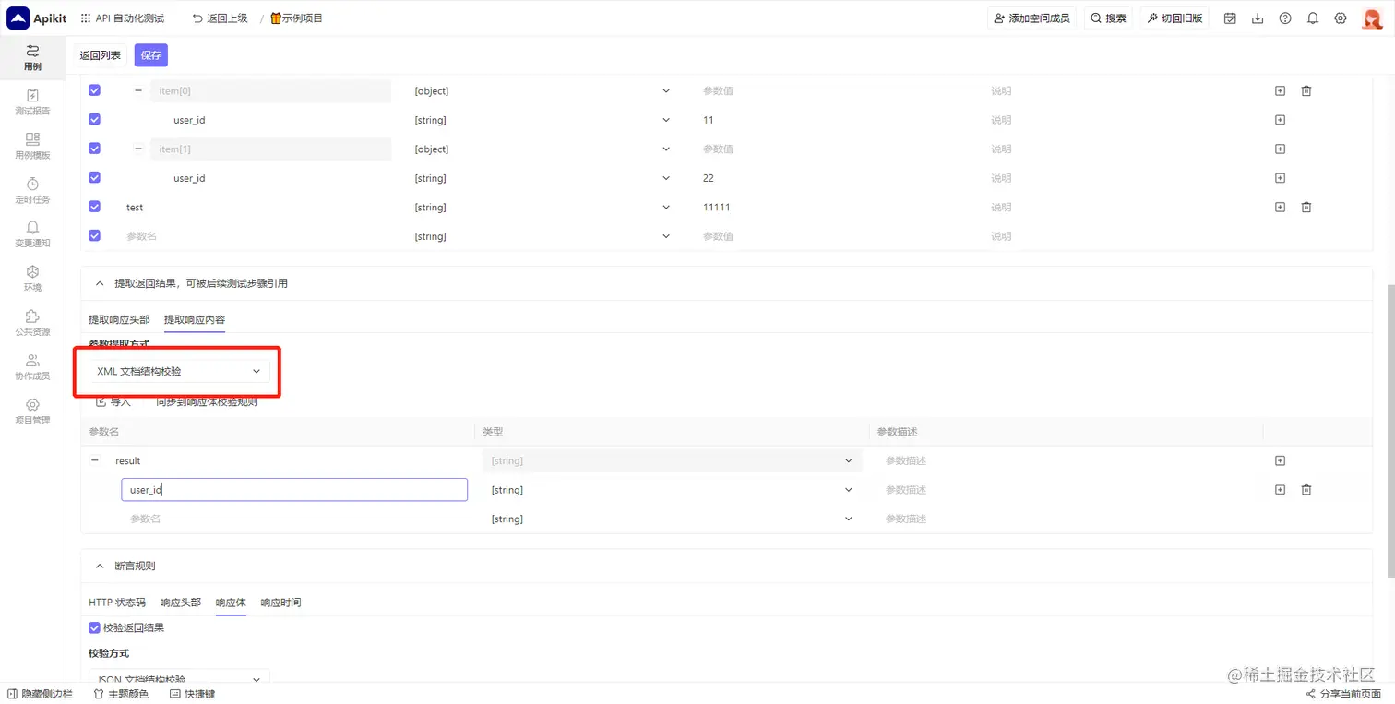Open 环境 in the sidebar
This screenshot has width=1395, height=704.
[x=32, y=279]
